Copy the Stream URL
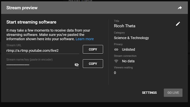 [x=93, y=49]
